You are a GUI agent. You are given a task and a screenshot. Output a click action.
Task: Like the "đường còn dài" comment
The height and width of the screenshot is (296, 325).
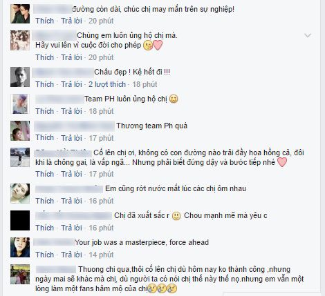(44, 21)
